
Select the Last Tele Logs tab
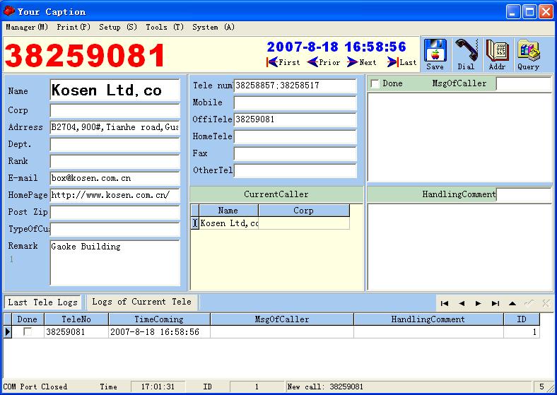tap(42, 302)
